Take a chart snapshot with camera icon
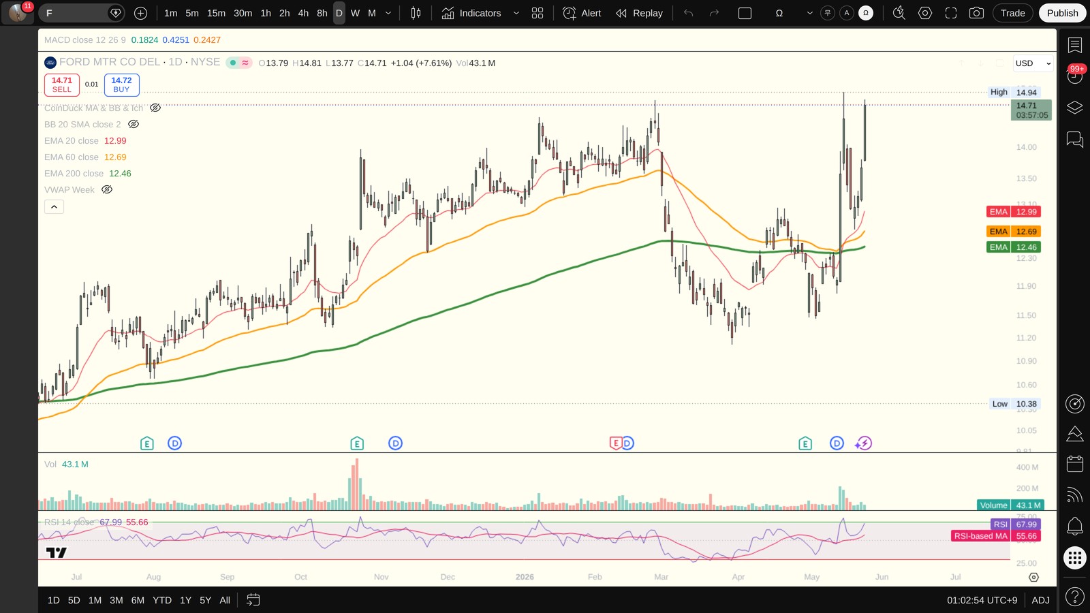 point(976,13)
